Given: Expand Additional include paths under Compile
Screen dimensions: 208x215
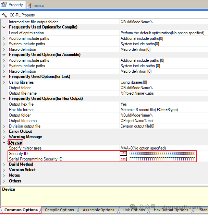Looking at the screenshot, I should pos(4,38).
